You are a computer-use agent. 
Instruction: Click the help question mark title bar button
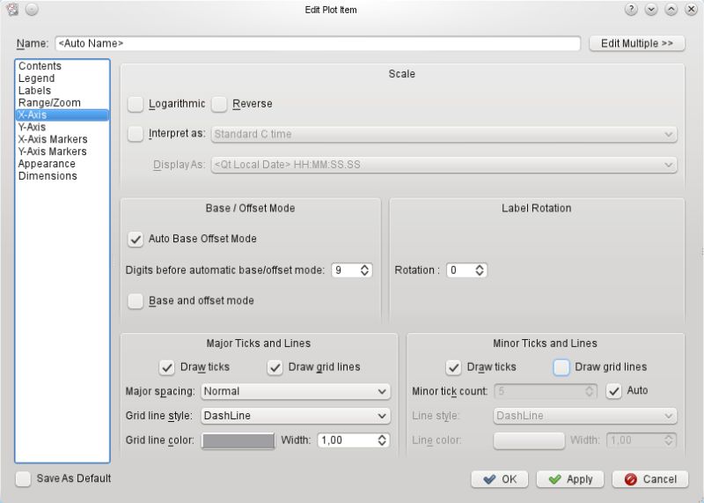coord(631,10)
